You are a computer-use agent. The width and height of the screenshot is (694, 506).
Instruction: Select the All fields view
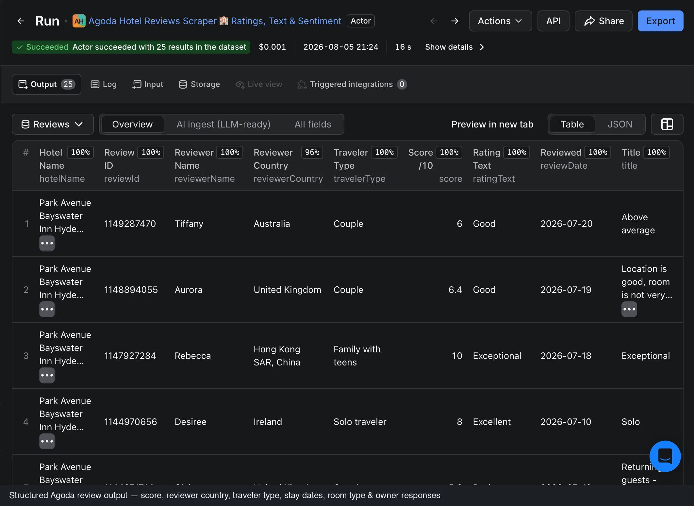313,124
